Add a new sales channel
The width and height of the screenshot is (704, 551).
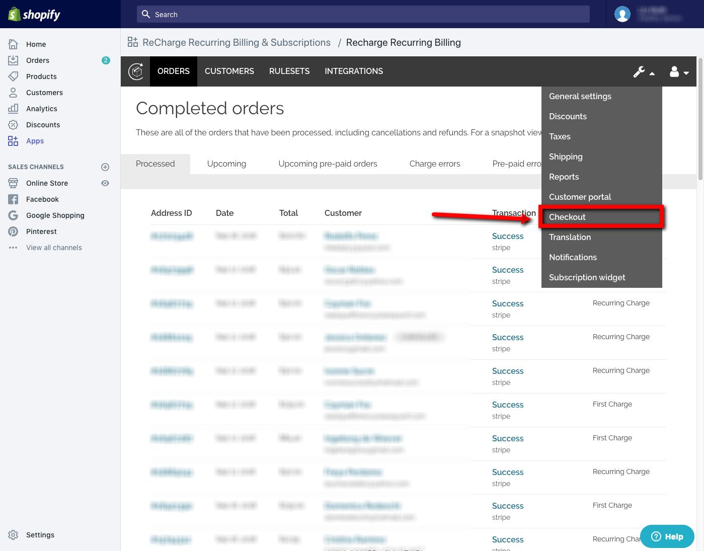pos(105,167)
